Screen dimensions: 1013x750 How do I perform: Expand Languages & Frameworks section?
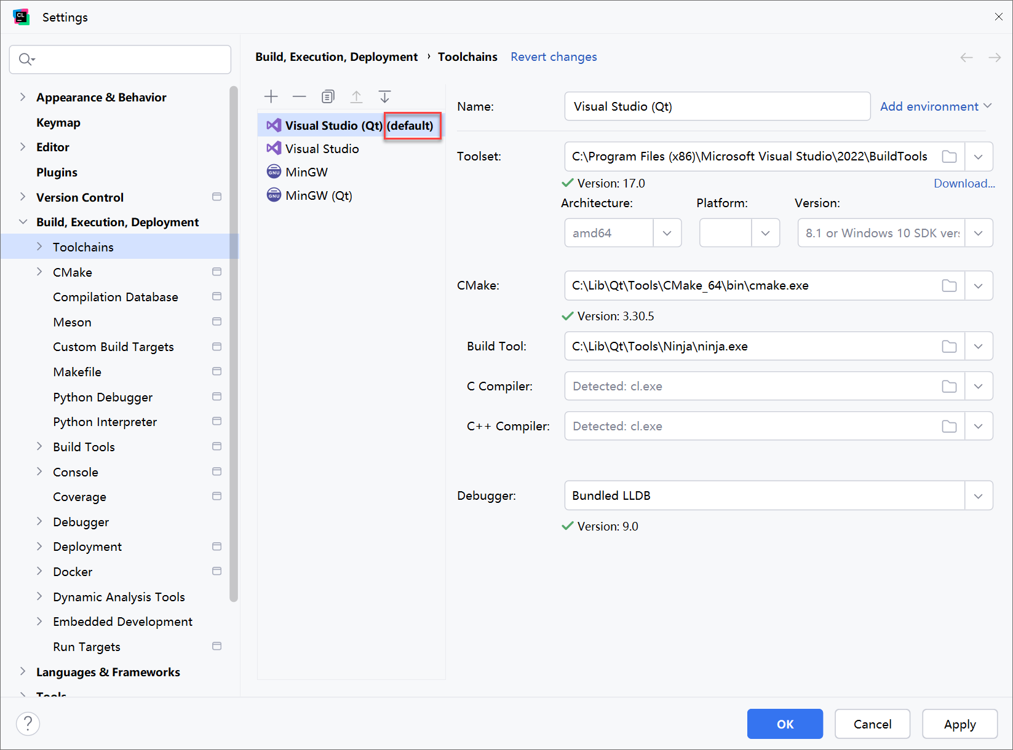pos(23,671)
